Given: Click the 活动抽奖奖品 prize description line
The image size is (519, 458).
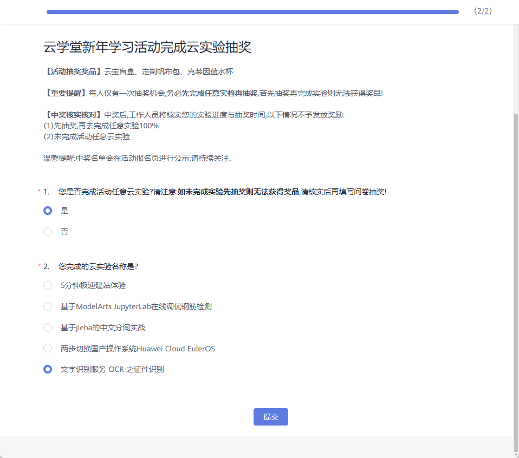Looking at the screenshot, I should (138, 71).
